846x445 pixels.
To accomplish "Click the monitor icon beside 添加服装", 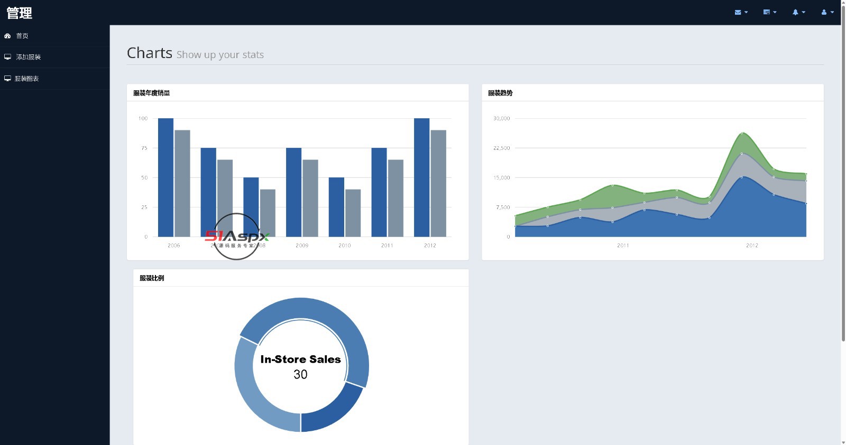I will click(x=7, y=57).
